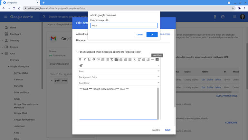Start a bulleted list in footer
The height and width of the screenshot is (140, 248).
(x=107, y=59)
